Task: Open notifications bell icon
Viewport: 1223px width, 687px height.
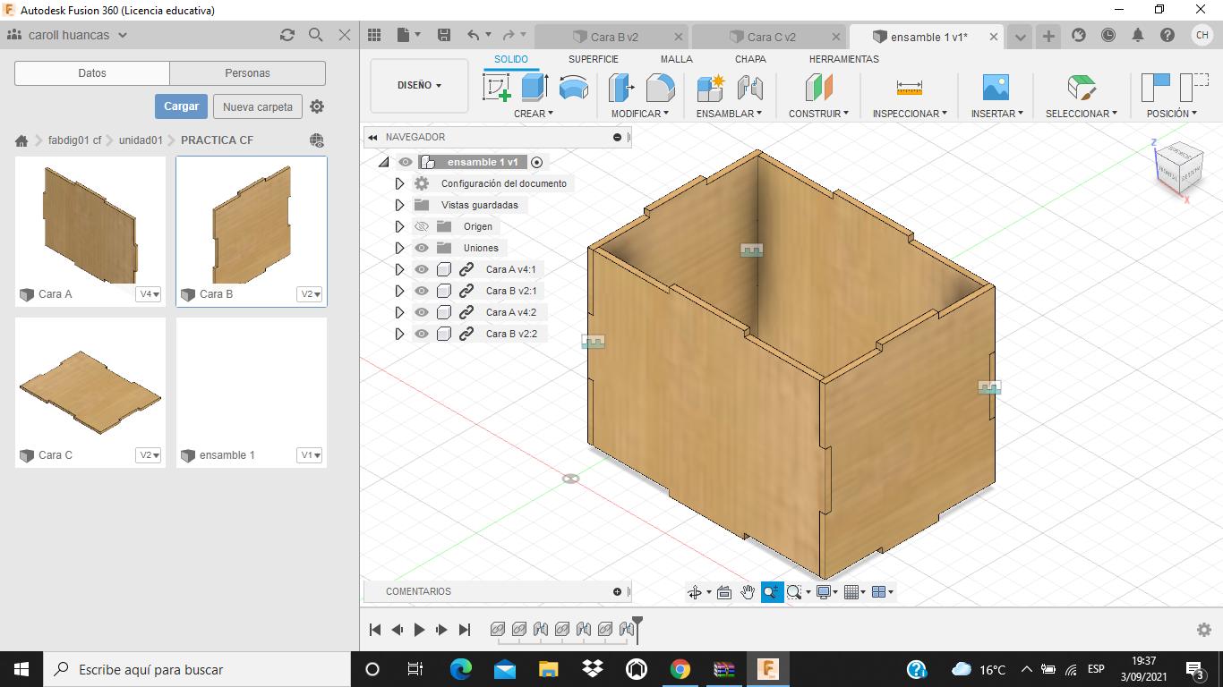Action: [x=1138, y=35]
